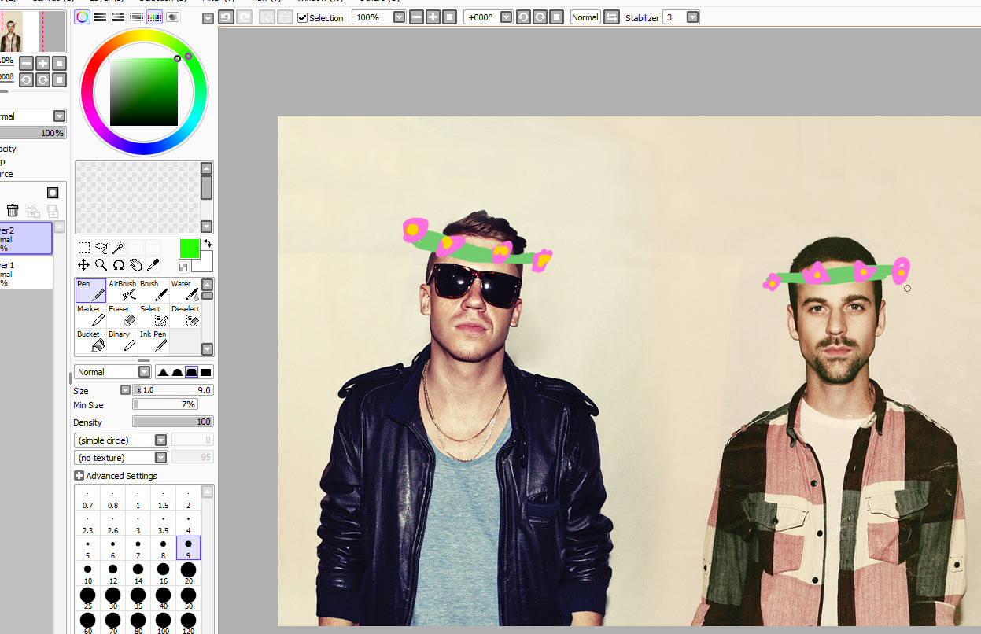Select the Water tool
Viewport: 981px width, 634px height.
click(x=185, y=290)
